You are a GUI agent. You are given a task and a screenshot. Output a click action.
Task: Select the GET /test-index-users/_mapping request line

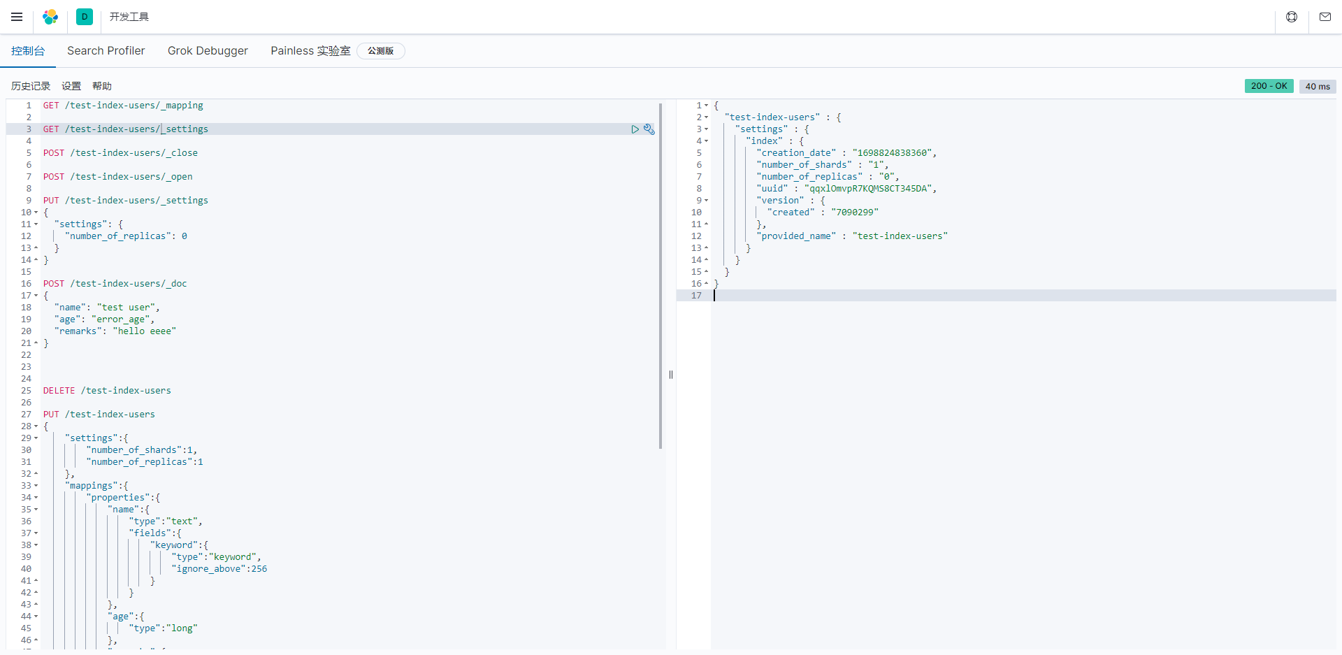(123, 106)
